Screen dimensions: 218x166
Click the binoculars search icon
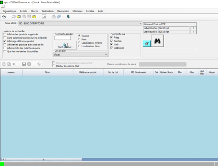157,41
